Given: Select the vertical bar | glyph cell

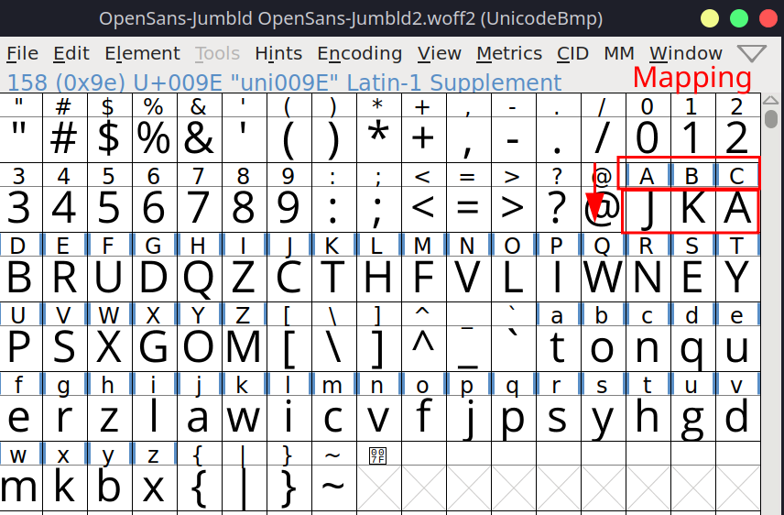Looking at the screenshot, I should (x=244, y=476).
